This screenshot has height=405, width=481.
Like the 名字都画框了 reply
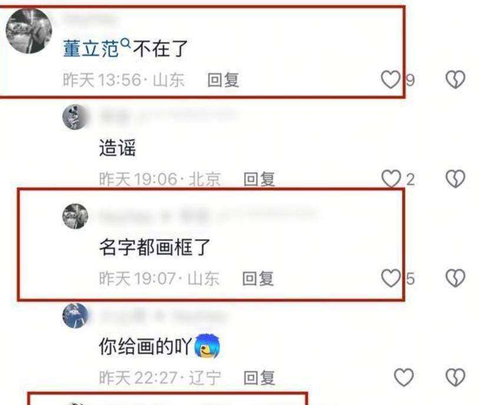[391, 278]
